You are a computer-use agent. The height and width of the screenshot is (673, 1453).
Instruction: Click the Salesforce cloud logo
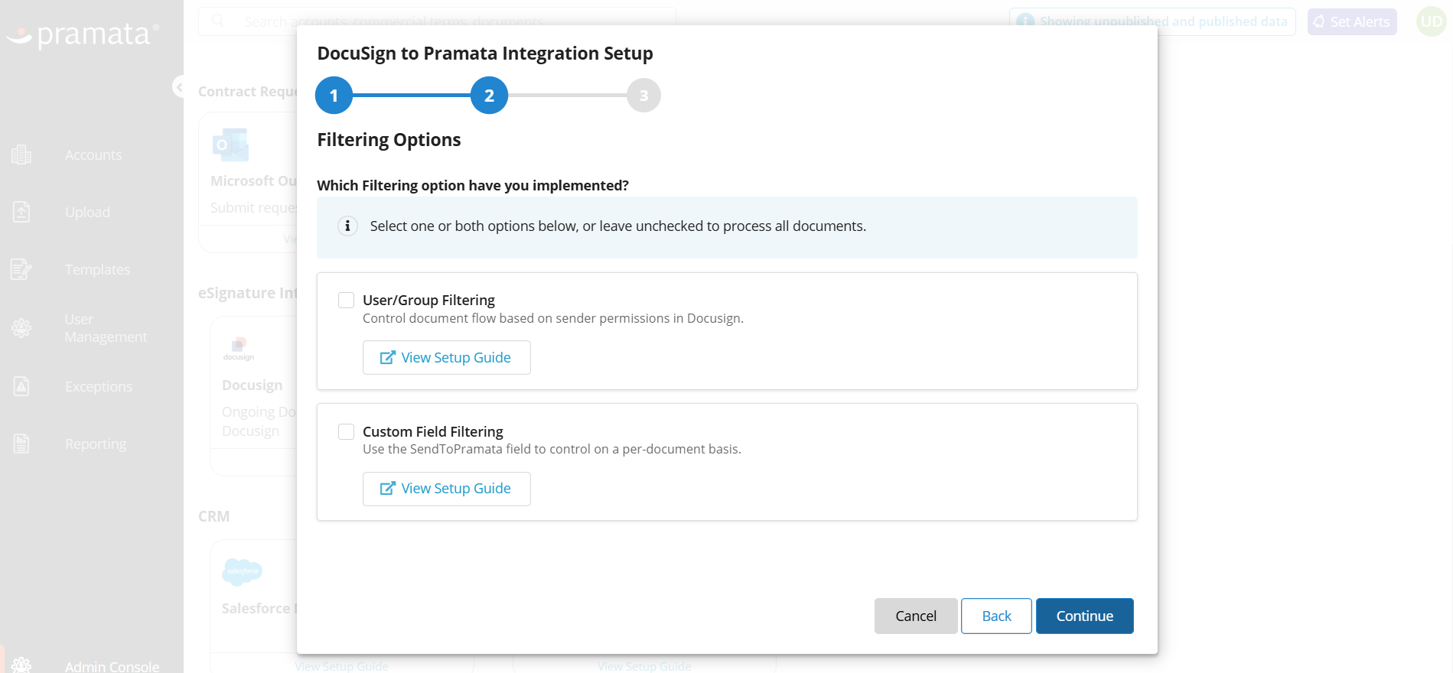(x=242, y=571)
